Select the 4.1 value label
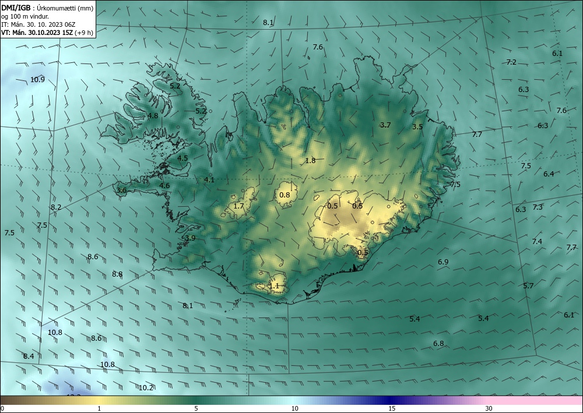Image resolution: width=583 pixels, height=413 pixels. click(209, 180)
